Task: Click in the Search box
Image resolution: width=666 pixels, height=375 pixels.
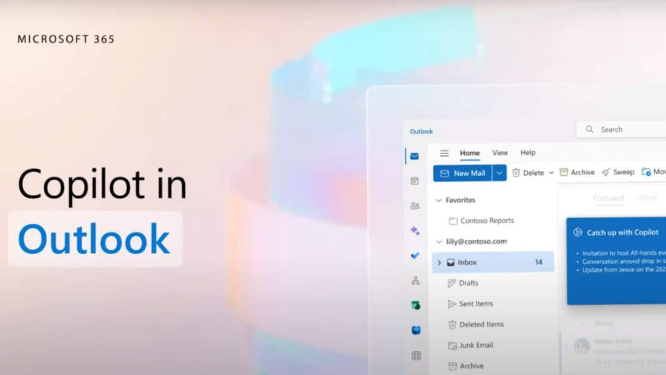Action: pos(621,130)
